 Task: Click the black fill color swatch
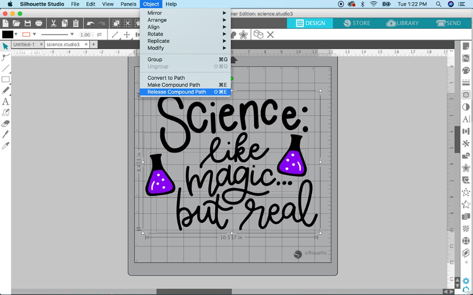click(x=8, y=34)
